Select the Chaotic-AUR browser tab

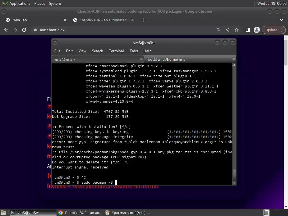tap(103, 20)
